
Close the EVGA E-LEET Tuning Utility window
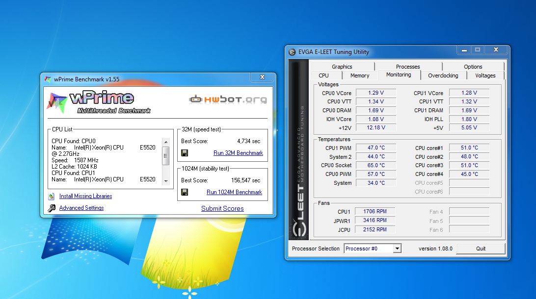coord(496,50)
